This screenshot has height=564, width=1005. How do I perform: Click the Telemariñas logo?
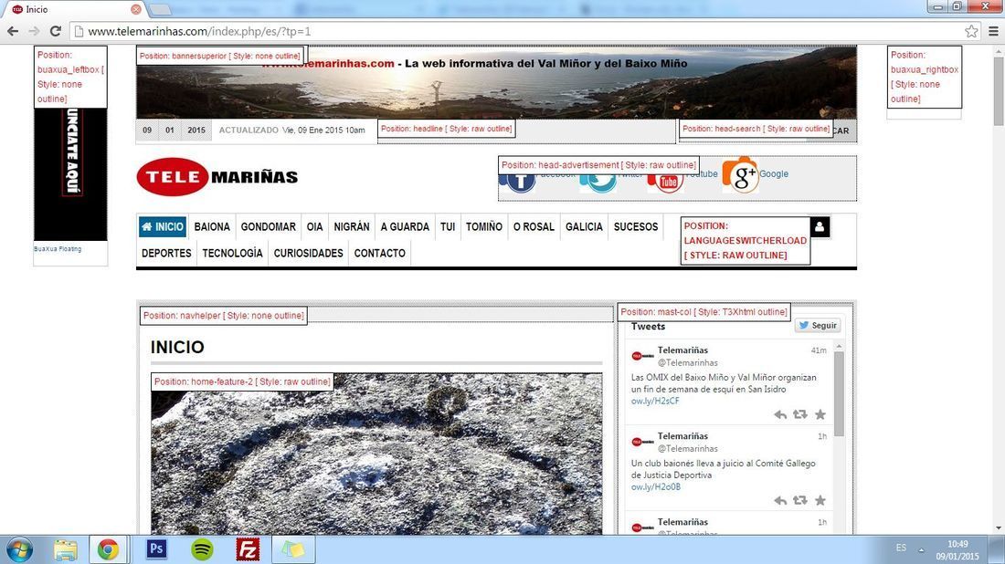pyautogui.click(x=217, y=177)
